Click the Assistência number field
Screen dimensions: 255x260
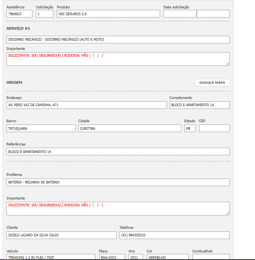tap(19, 14)
